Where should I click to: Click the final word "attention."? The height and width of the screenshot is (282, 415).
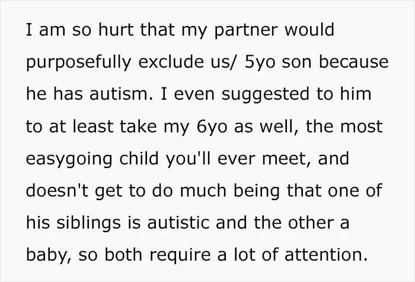pyautogui.click(x=326, y=255)
